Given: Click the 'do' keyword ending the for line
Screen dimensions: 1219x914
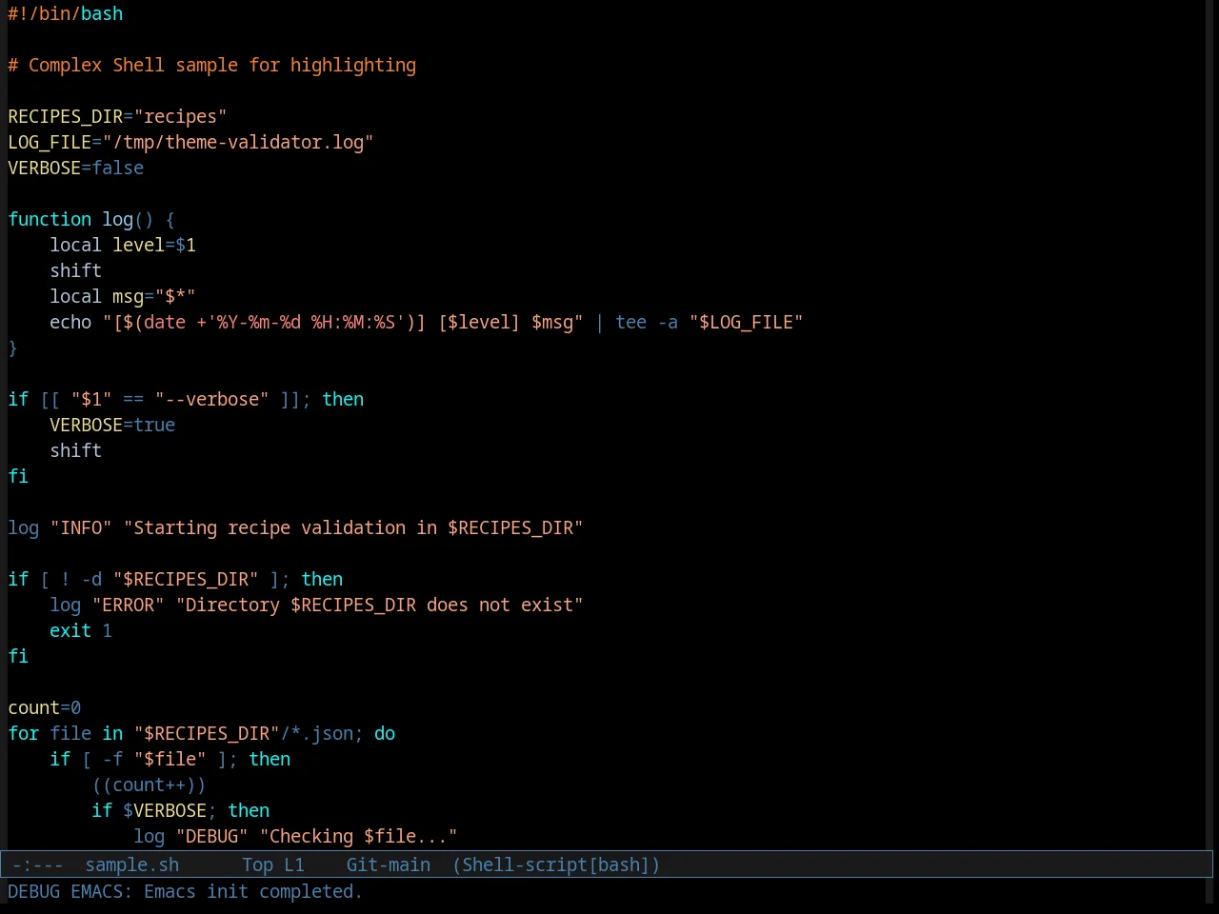Looking at the screenshot, I should pyautogui.click(x=385, y=733).
